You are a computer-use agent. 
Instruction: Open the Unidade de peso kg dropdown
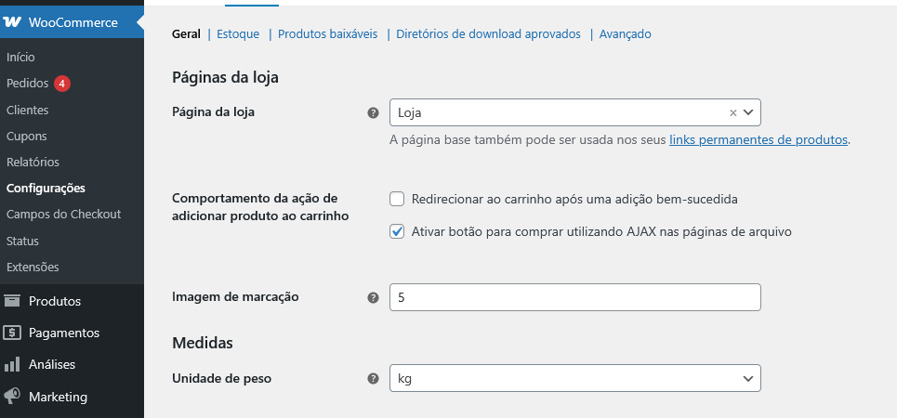pos(575,379)
